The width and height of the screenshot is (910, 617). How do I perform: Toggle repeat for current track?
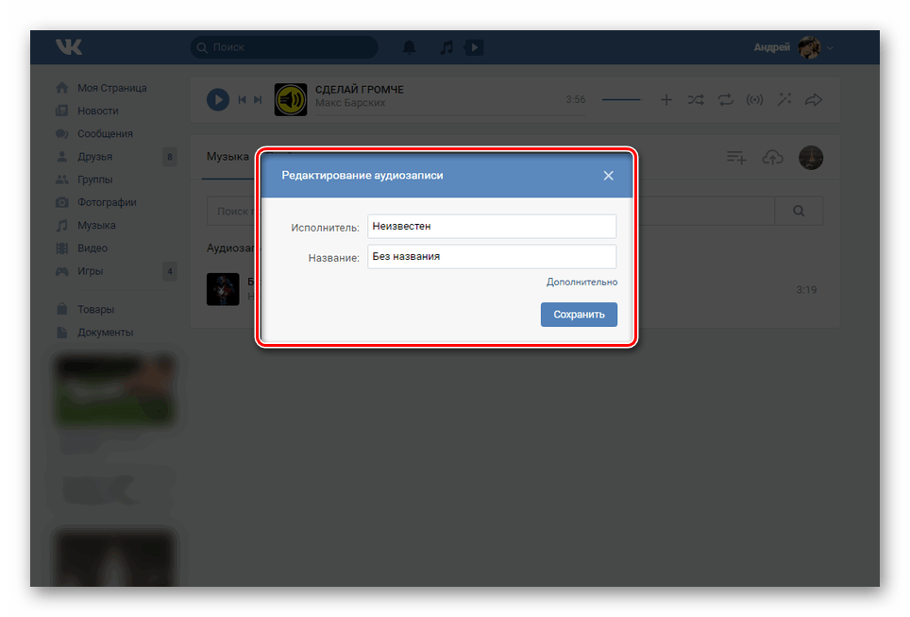725,99
